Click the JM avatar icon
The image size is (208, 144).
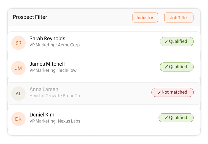18,68
